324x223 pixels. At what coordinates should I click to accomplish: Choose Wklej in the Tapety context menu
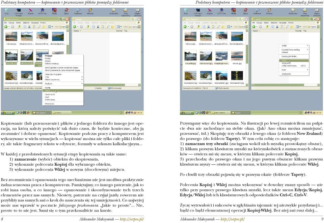point(294,60)
